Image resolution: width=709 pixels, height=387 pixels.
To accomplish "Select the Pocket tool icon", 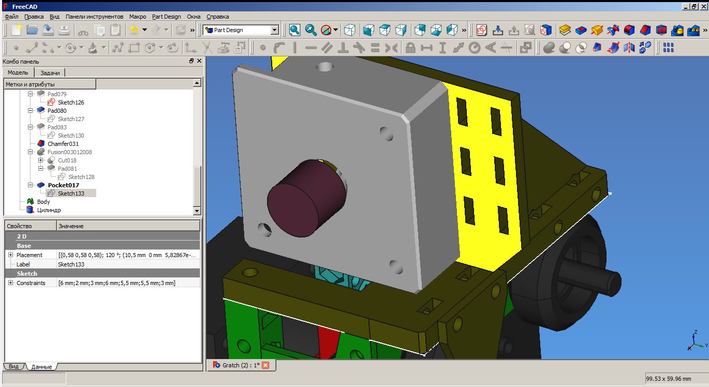I will (581, 30).
